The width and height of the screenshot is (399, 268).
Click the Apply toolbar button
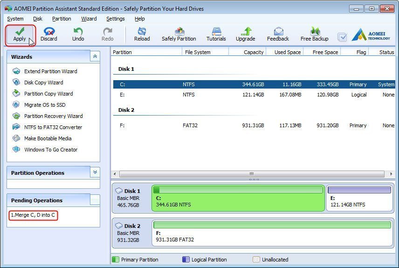20,34
